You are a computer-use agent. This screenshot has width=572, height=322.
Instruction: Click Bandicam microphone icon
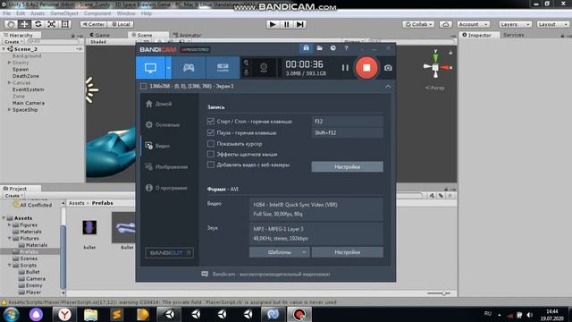pyautogui.click(x=247, y=72)
